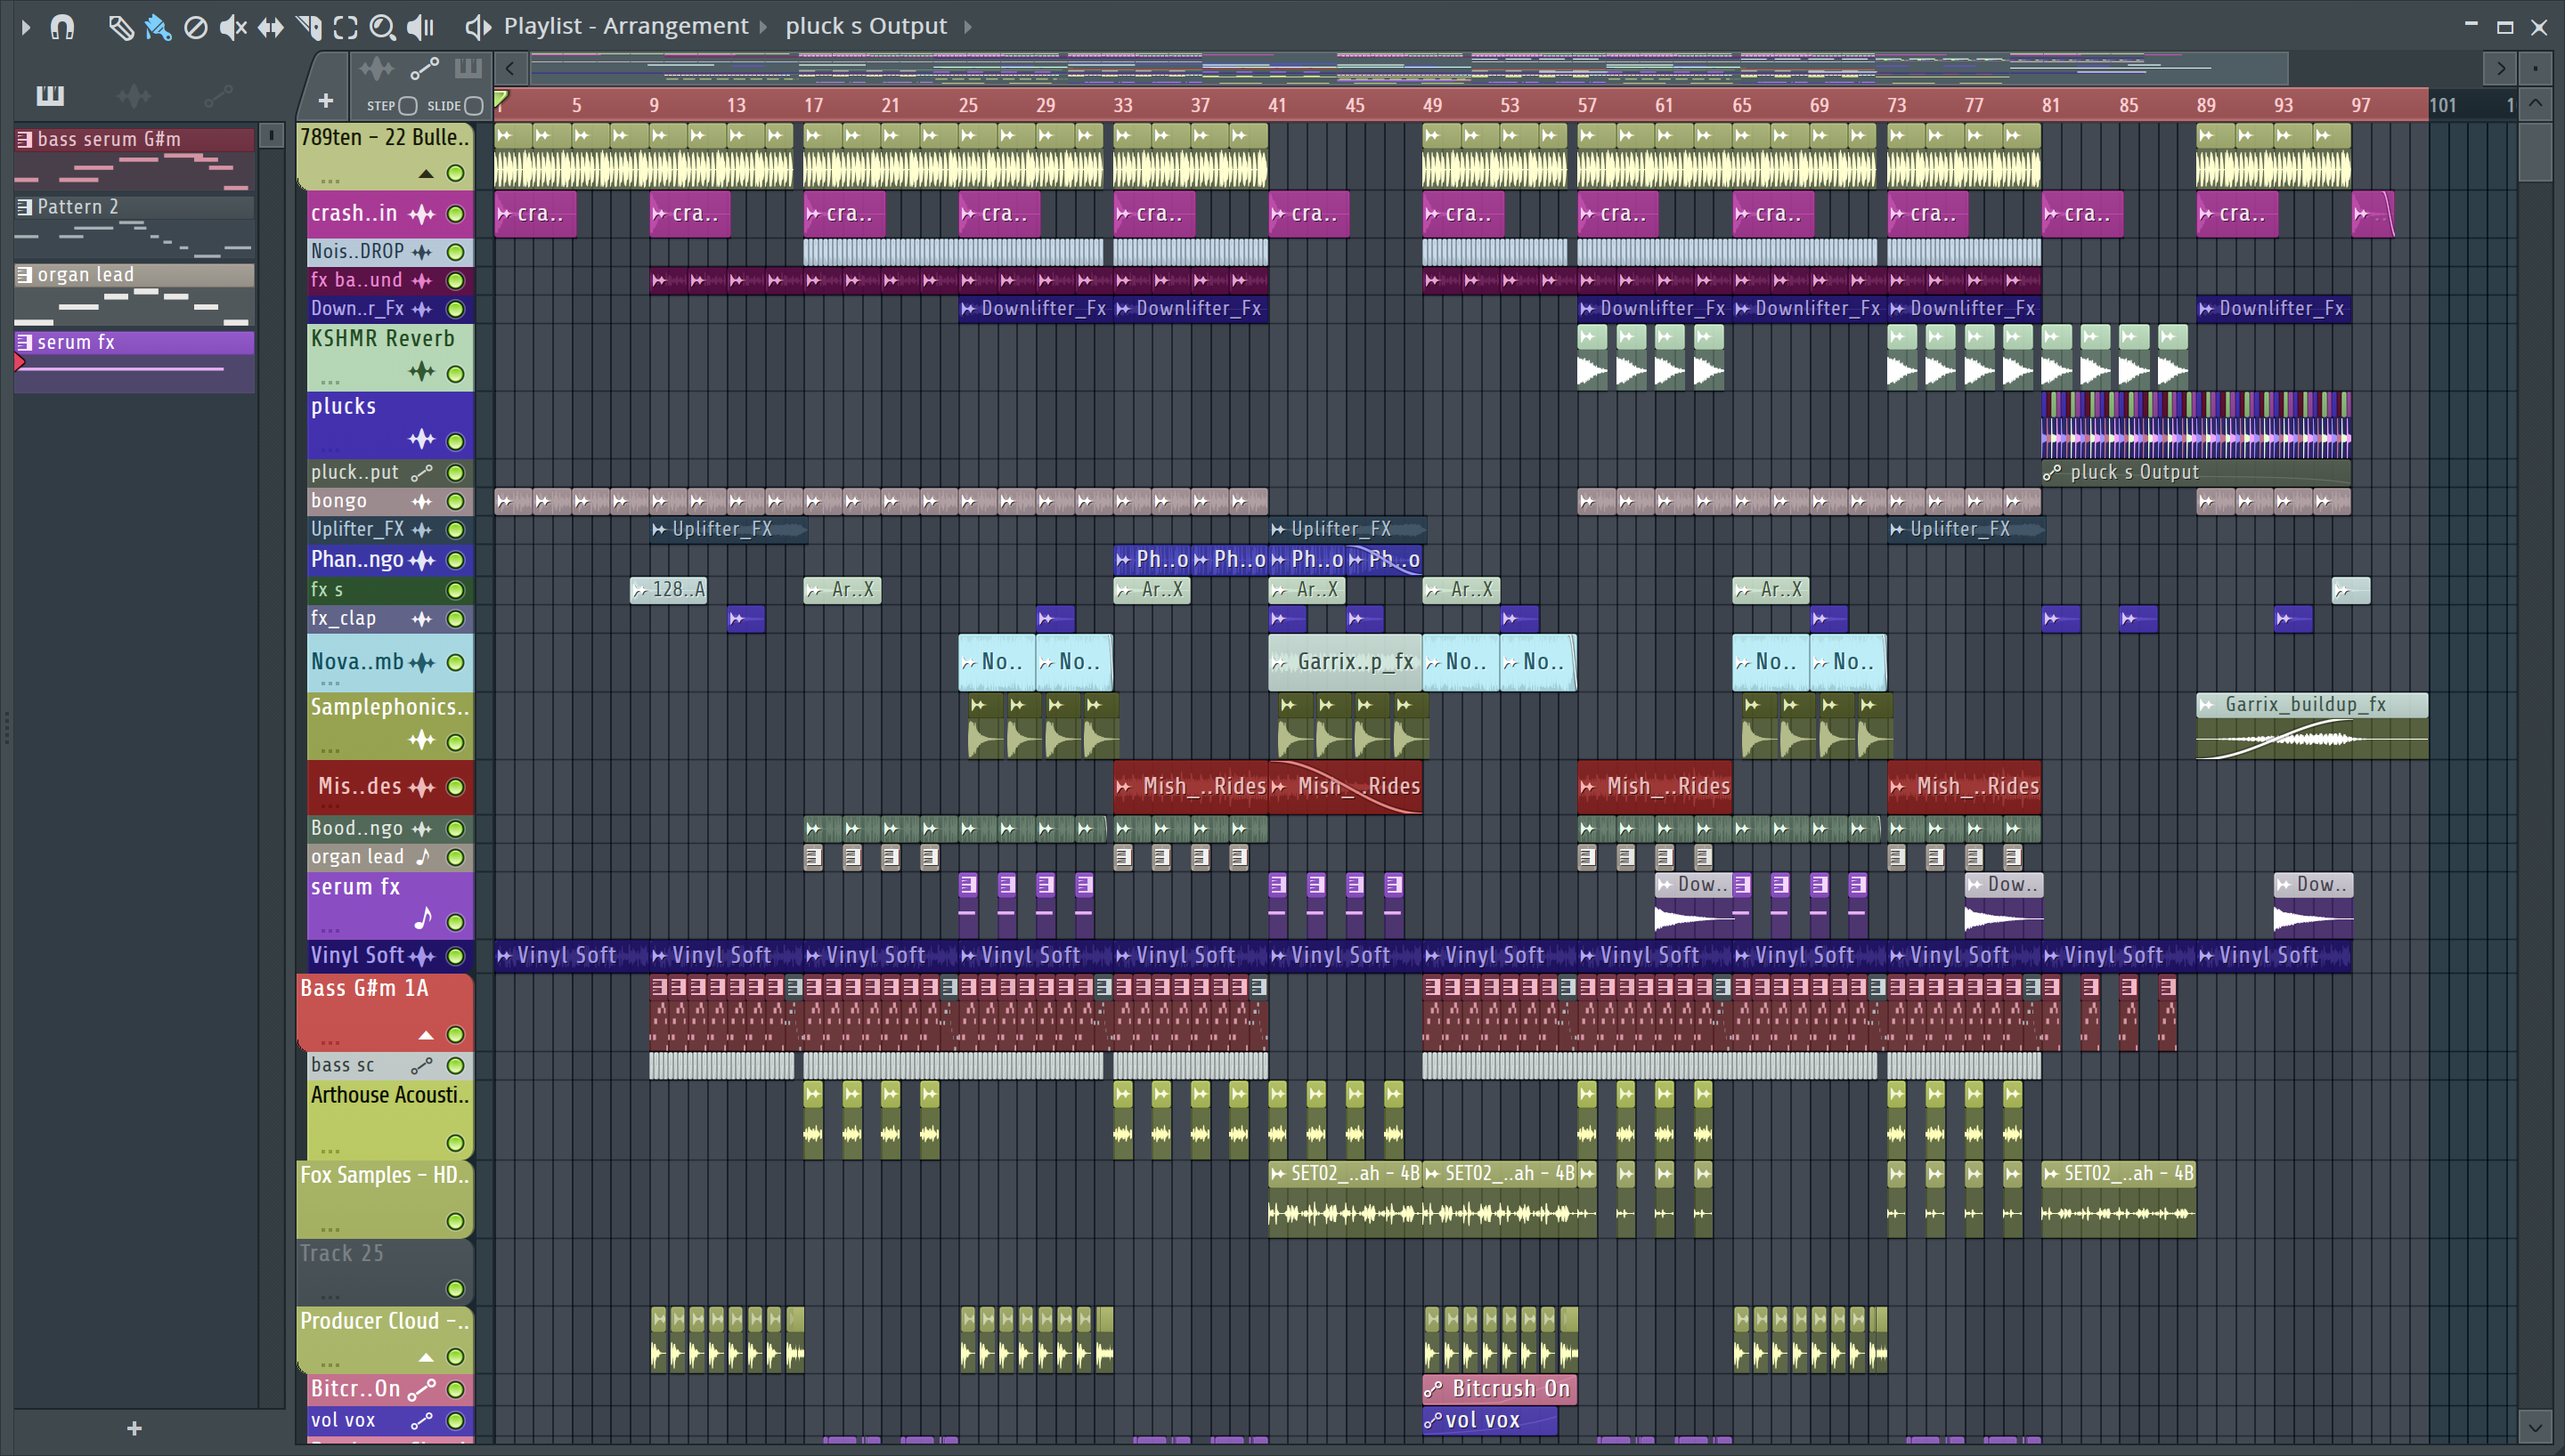Expand the arrow after 'pluck s Output'
The height and width of the screenshot is (1456, 2565).
coord(967,27)
